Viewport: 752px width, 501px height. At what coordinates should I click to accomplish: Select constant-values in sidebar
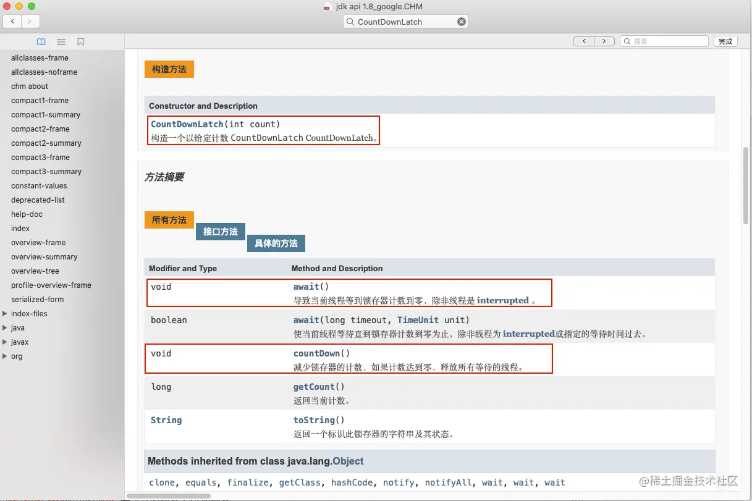tap(39, 186)
